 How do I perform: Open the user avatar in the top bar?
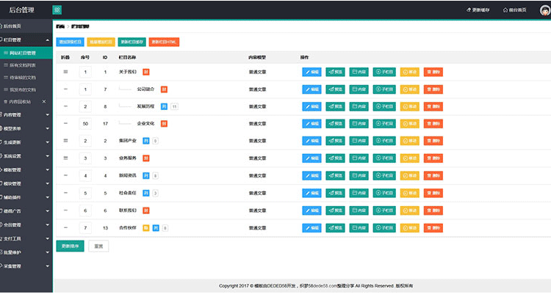[545, 10]
